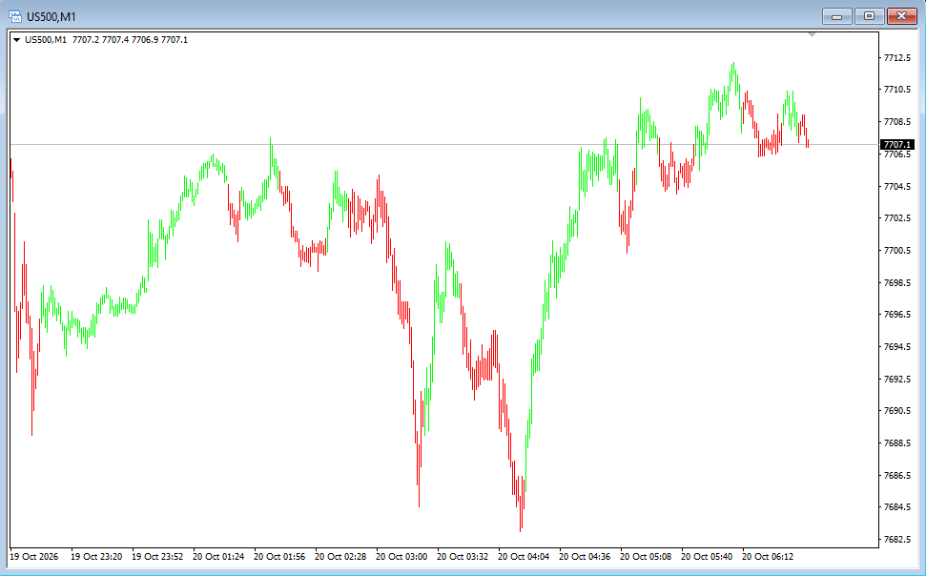Click the OHLC values 7707.2 7707.4 7706.9 7707.1
The width and height of the screenshot is (926, 576).
tap(130, 40)
